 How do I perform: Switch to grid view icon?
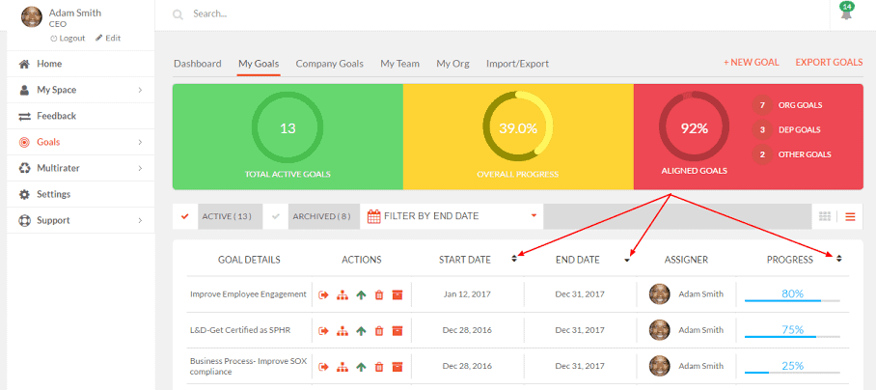825,217
